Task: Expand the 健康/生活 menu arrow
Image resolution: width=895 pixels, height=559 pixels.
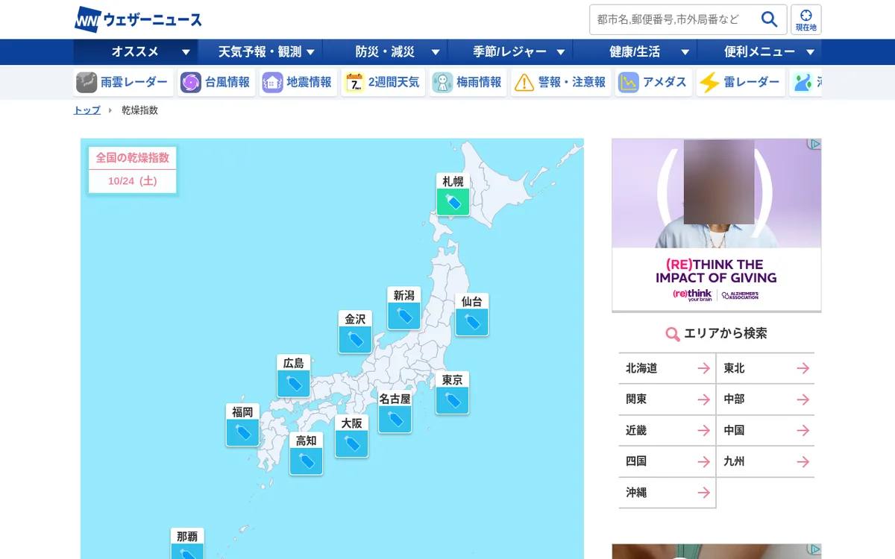Action: coord(685,52)
